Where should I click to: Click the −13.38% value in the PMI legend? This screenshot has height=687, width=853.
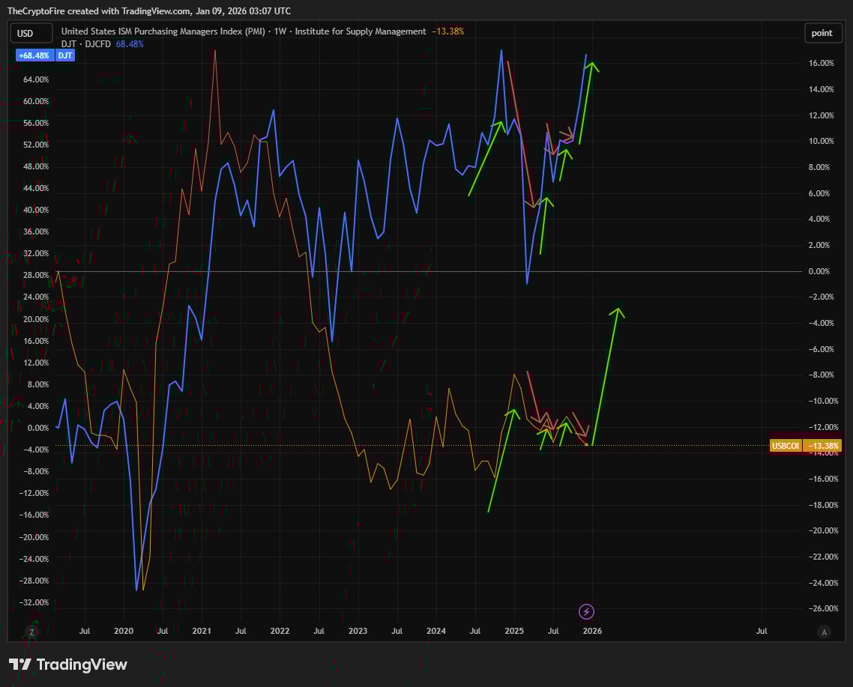[x=447, y=31]
